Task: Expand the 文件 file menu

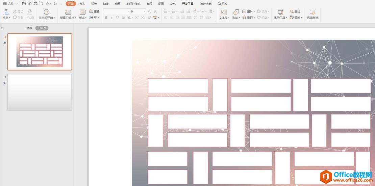Action: coord(10,4)
